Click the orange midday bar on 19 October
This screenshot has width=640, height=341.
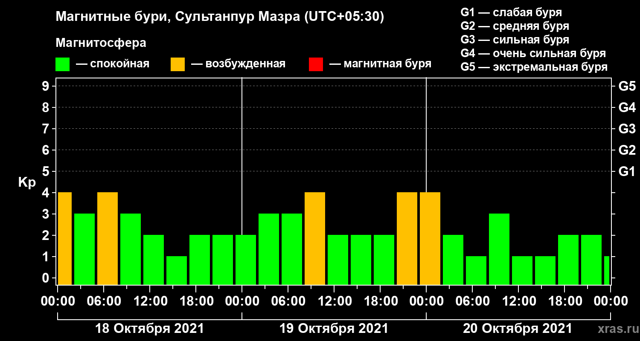coord(315,238)
